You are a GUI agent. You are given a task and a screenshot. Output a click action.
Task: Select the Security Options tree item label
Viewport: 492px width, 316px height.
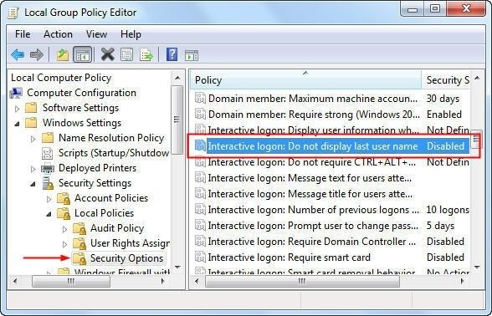pyautogui.click(x=127, y=258)
